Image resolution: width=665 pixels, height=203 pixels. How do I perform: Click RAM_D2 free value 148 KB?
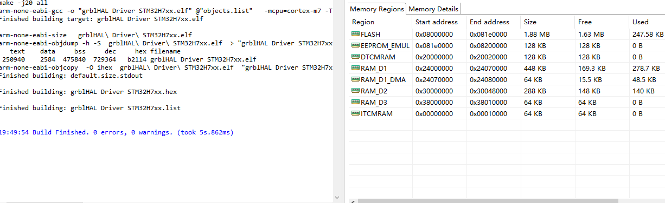pyautogui.click(x=590, y=91)
